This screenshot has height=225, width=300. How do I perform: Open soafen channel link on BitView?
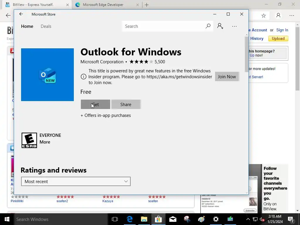click(153, 201)
